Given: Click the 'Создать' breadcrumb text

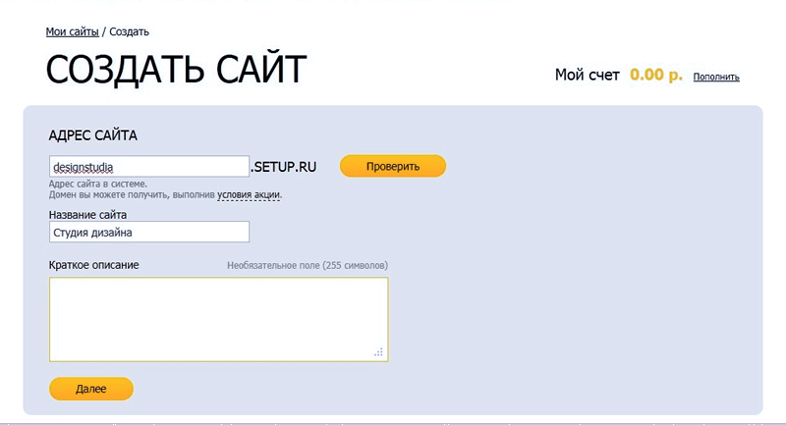Looking at the screenshot, I should [129, 32].
